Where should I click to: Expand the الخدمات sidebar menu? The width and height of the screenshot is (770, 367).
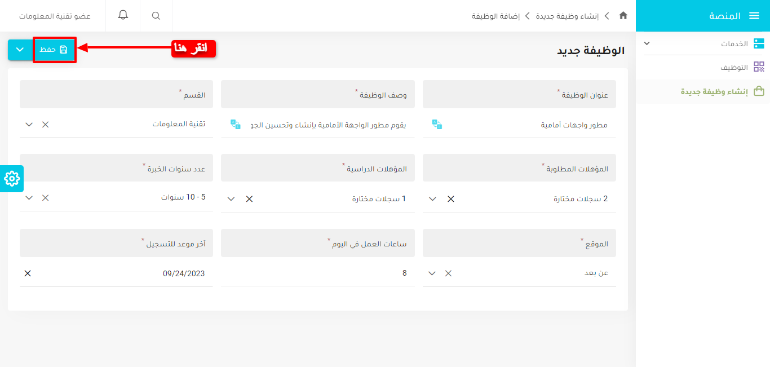(647, 43)
